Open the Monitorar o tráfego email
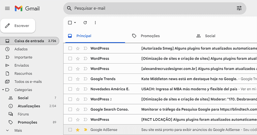Viewport: 257px width, 135px height. pos(160,109)
